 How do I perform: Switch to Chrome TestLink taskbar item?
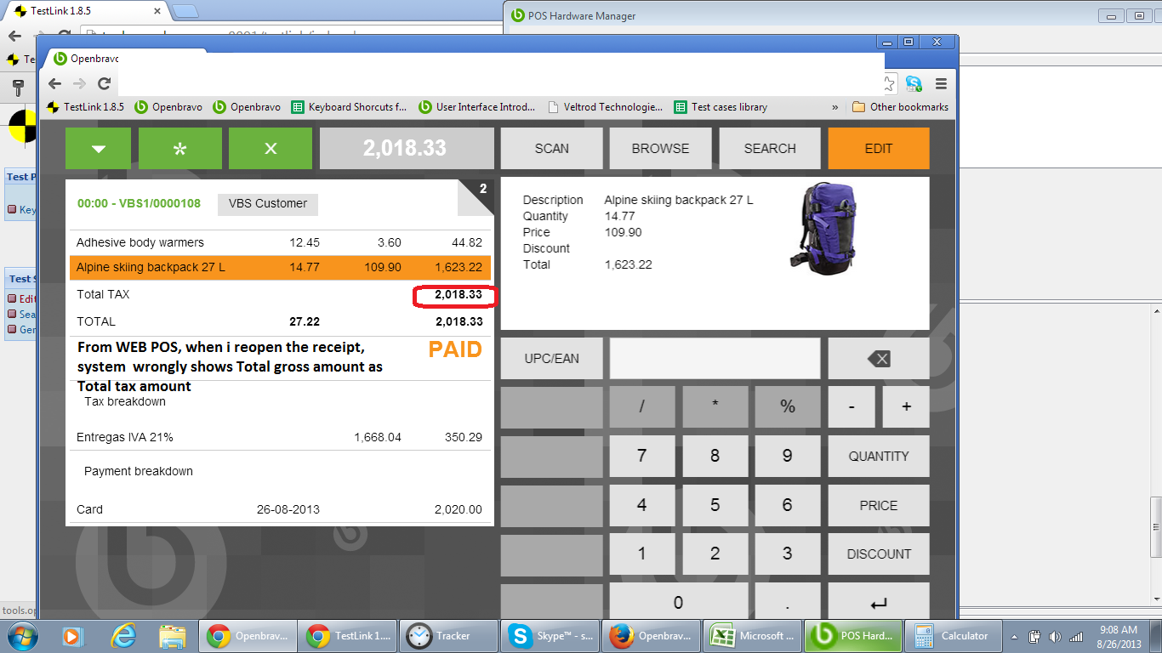click(x=349, y=636)
